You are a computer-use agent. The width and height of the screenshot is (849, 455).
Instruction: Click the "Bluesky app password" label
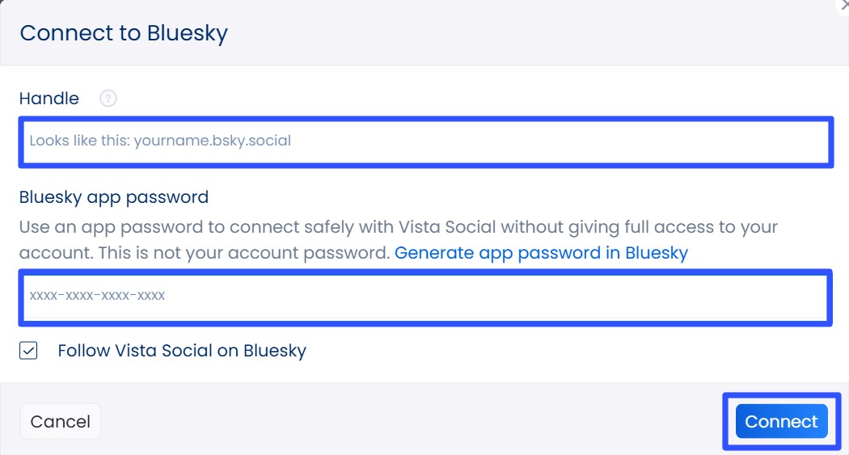tap(114, 197)
